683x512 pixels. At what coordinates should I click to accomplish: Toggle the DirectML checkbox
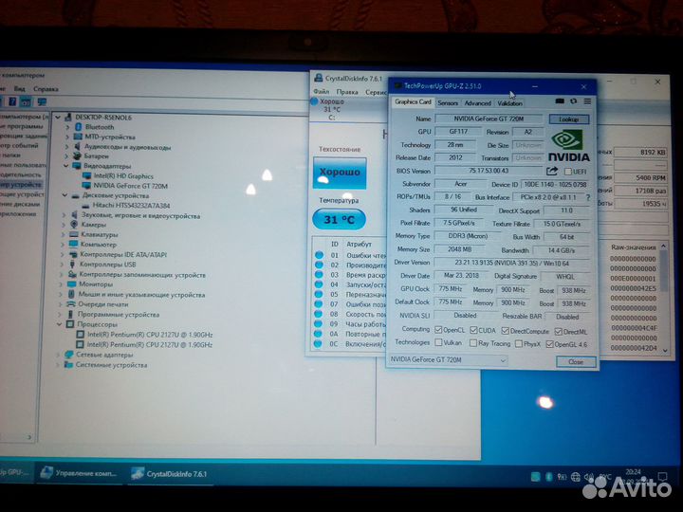[559, 332]
